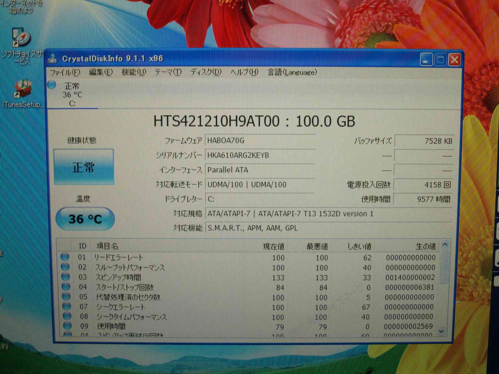Click status circle for スピンアップ時間 row
This screenshot has height=374, width=499.
coord(65,277)
